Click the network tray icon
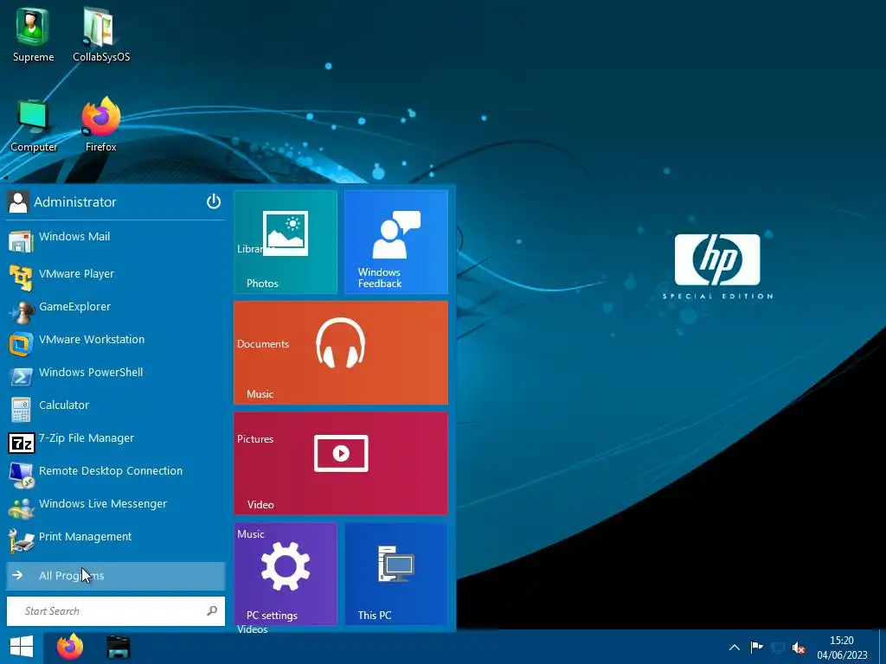Screen dimensions: 886x664 coord(778,647)
